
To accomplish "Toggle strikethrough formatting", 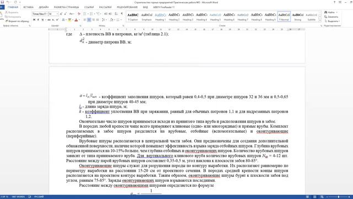I will pyautogui.click(x=49, y=20).
